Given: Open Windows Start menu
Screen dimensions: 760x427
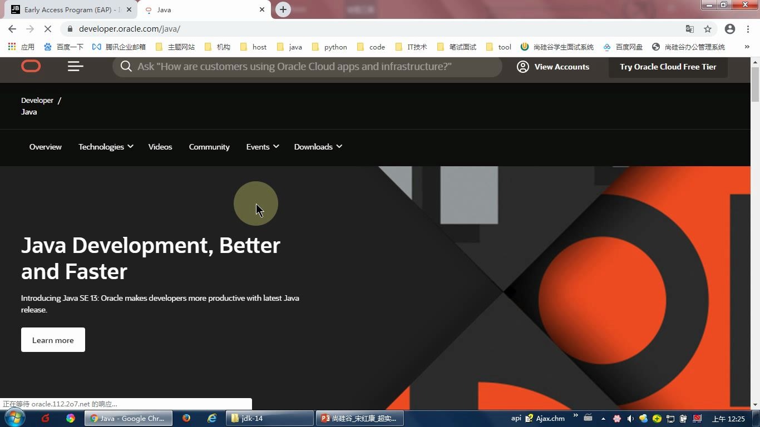Looking at the screenshot, I should tap(14, 418).
